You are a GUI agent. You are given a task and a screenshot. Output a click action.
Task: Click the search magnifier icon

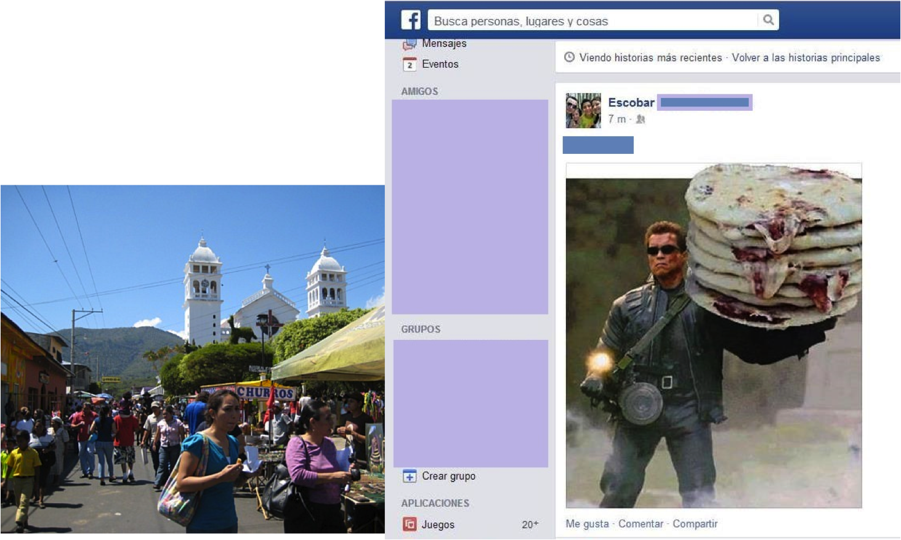768,20
